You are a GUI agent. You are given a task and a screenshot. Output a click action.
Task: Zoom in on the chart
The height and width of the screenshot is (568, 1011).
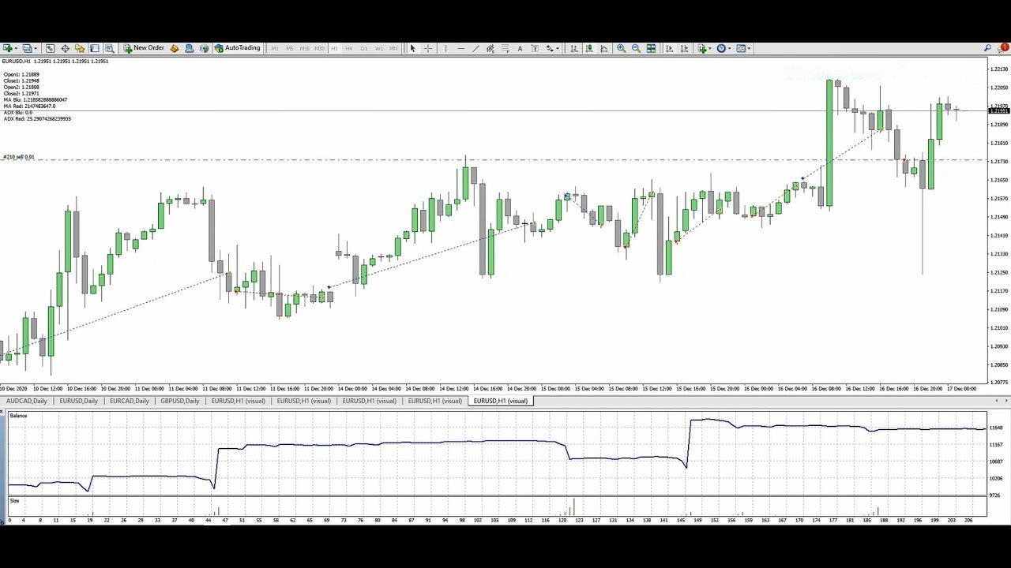coord(621,48)
